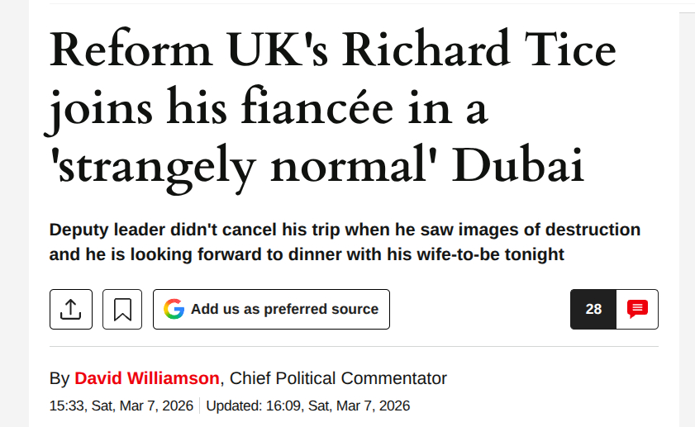Click the published time '15:33, Sat, Mar 7, 2026'
The image size is (695, 427).
click(121, 406)
